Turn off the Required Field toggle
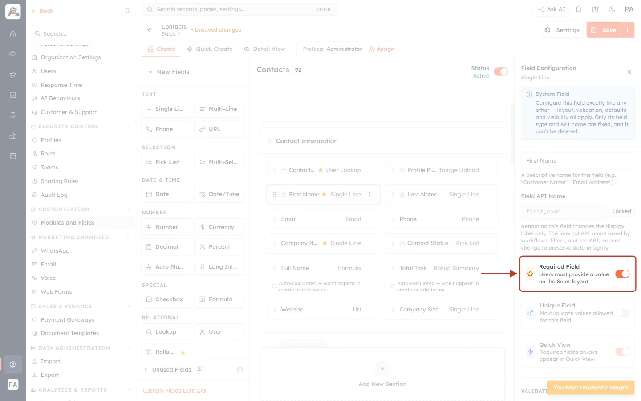Screen dimensions: 641x401 click(x=622, y=274)
